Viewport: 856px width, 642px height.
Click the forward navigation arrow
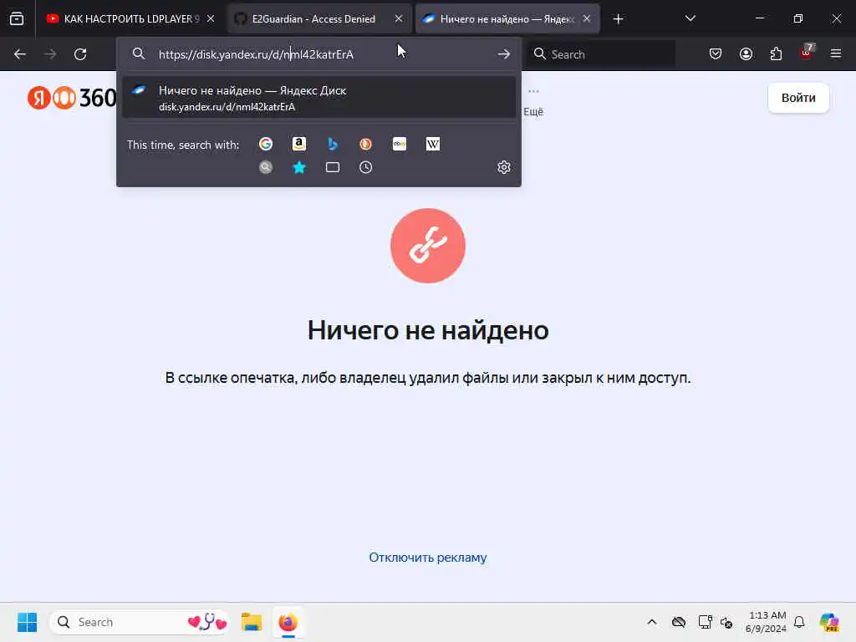(x=50, y=54)
